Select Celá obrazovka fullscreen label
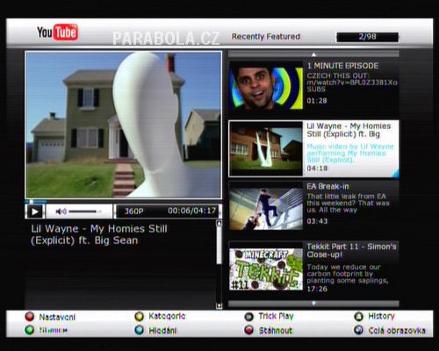The image size is (439, 351). [397, 331]
